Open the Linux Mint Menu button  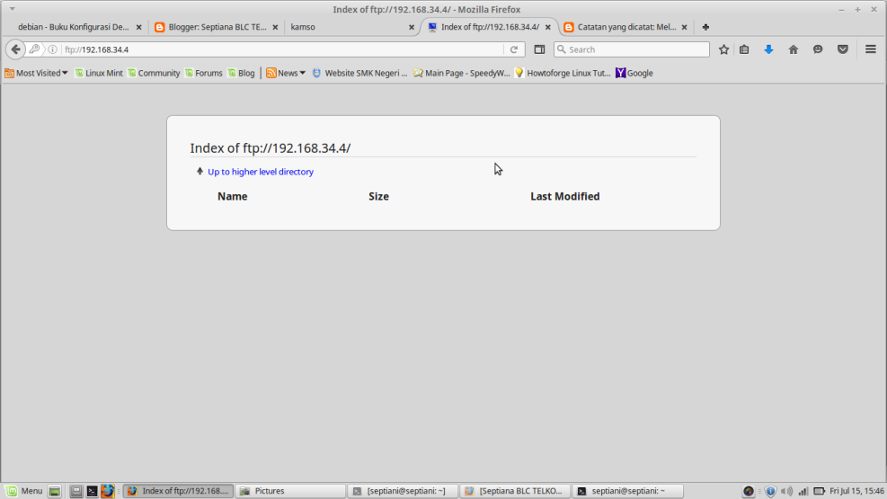tap(24, 491)
